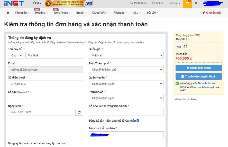Open the Cloud VPS menu
This screenshot has width=228, height=147.
pyautogui.click(x=100, y=13)
